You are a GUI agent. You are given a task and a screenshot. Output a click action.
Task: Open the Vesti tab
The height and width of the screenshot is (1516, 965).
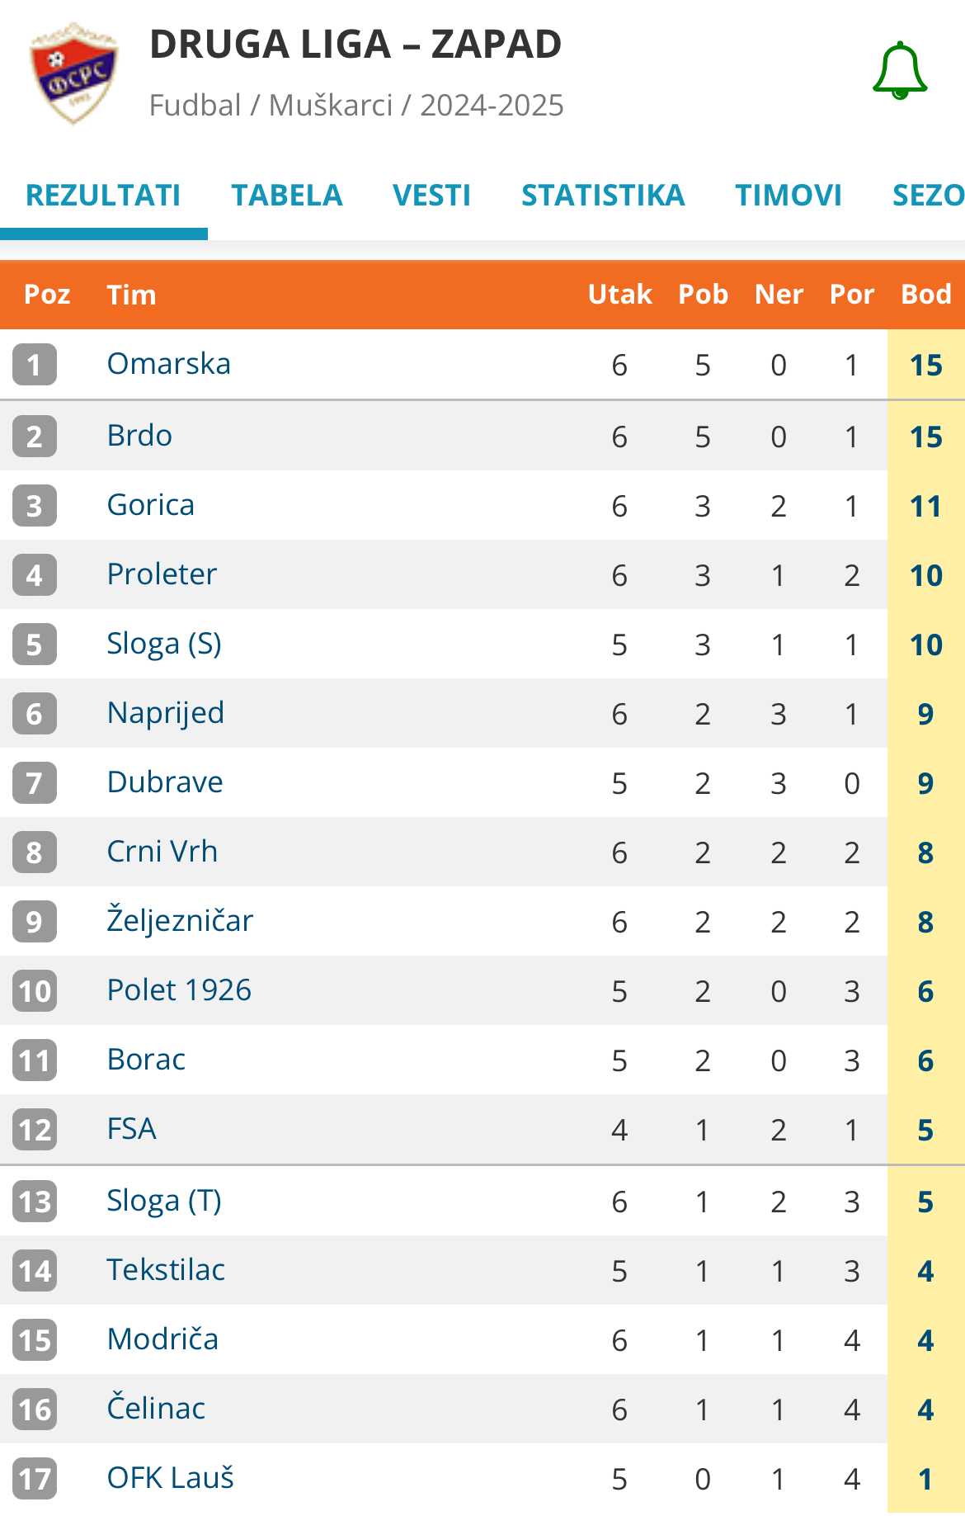coord(431,196)
